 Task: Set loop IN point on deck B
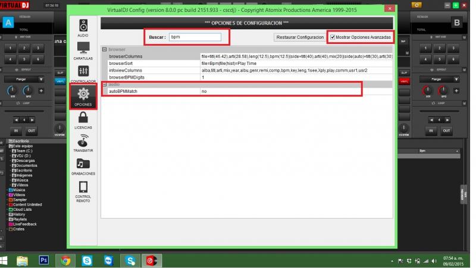tap(431, 130)
